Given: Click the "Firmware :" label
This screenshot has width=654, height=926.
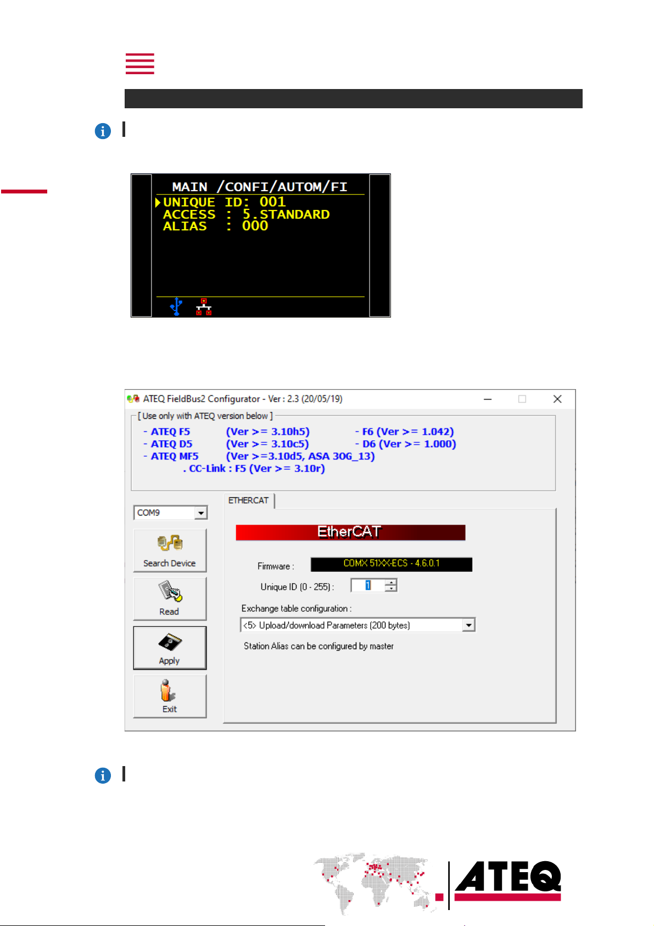Looking at the screenshot, I should [276, 566].
